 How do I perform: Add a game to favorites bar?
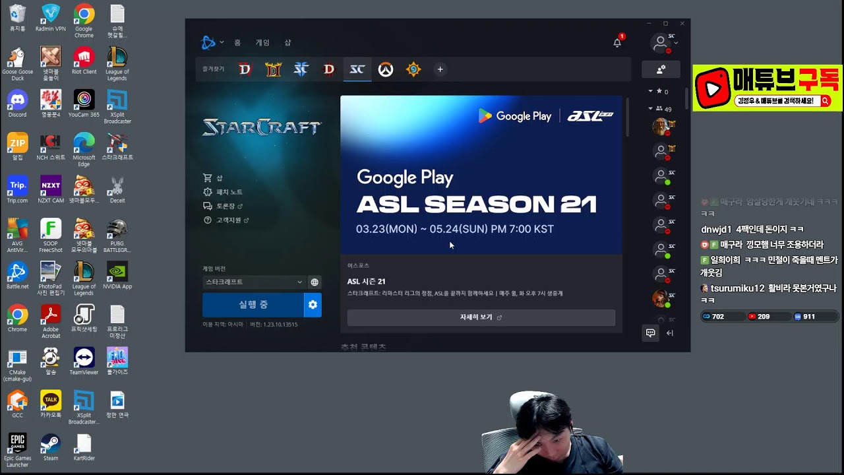coord(440,69)
